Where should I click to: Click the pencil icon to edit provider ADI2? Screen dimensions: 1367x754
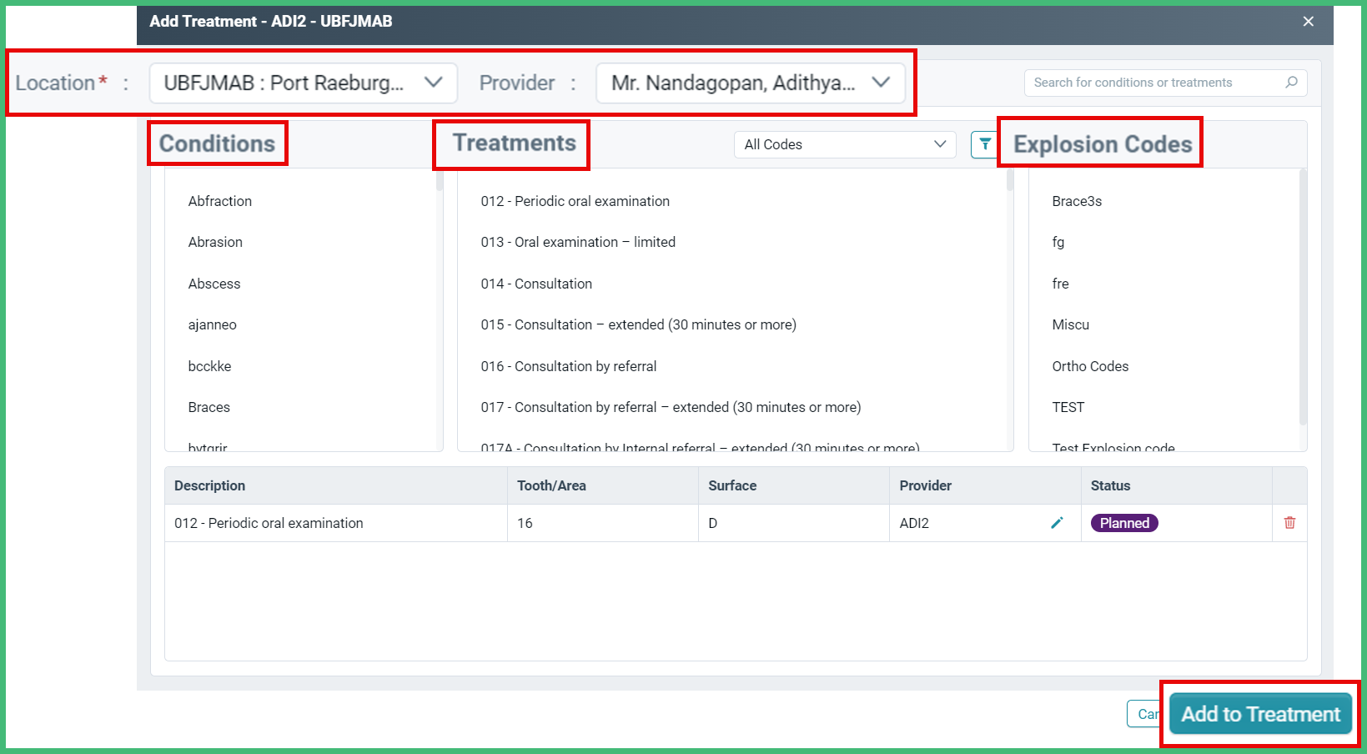coord(1057,523)
